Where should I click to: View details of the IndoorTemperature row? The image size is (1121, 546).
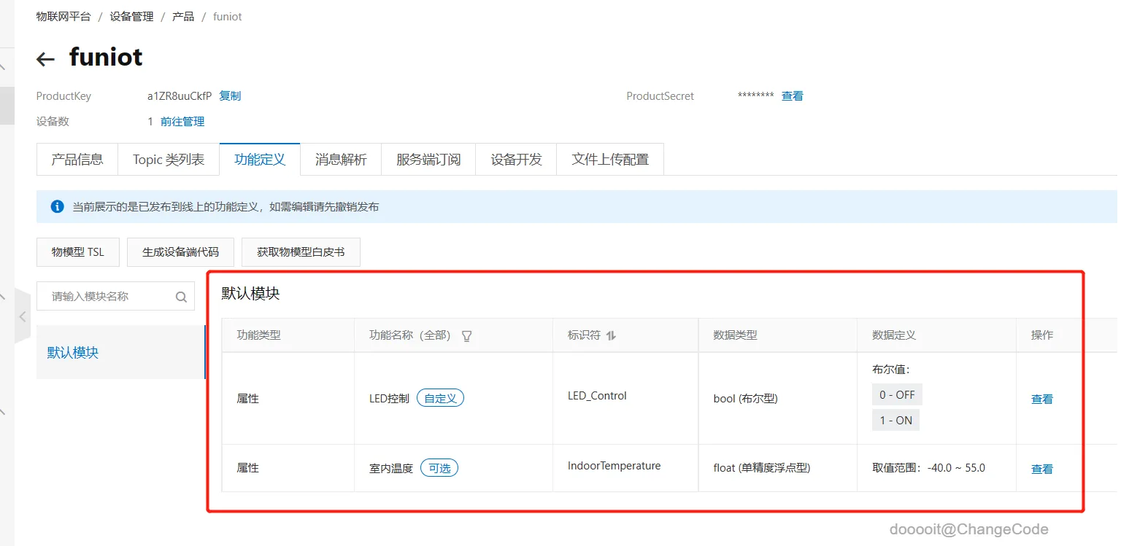pos(1042,469)
